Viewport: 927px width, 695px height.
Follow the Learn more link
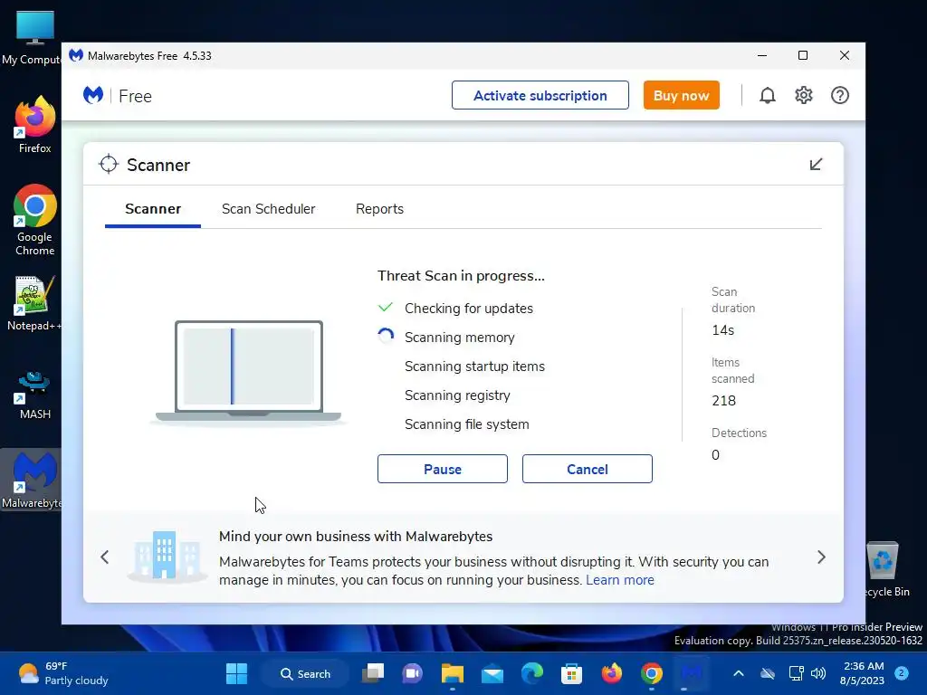(x=619, y=580)
